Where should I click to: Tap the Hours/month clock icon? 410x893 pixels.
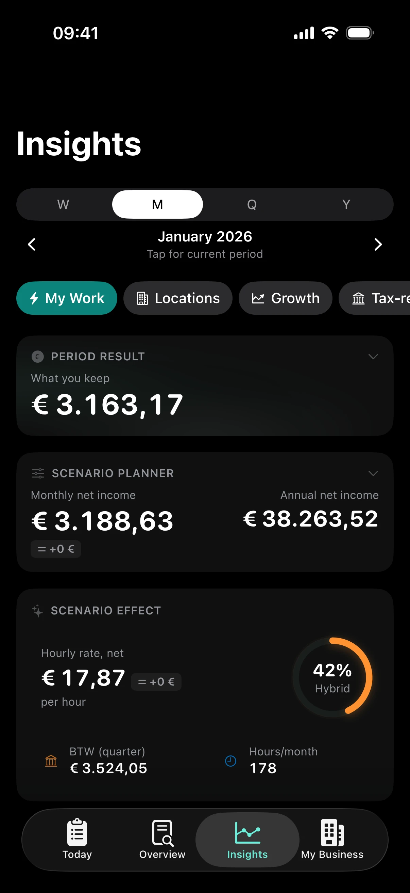pos(230,761)
